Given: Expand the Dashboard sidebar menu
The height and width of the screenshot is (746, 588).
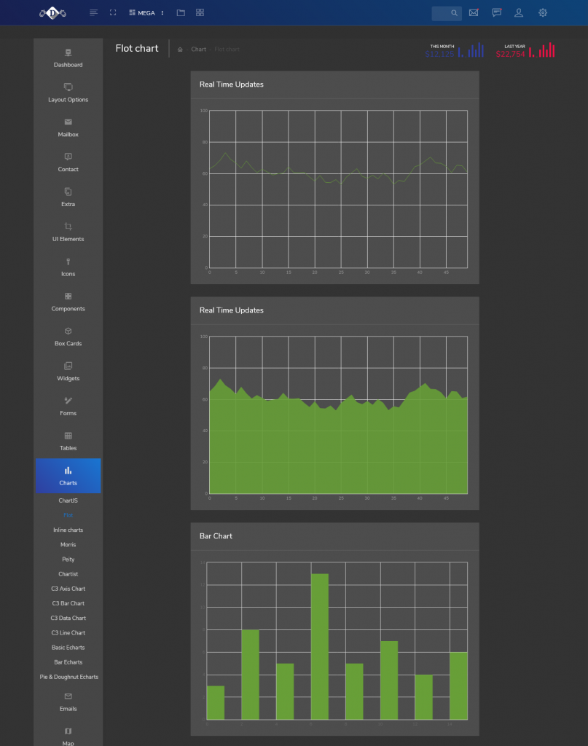Looking at the screenshot, I should [x=68, y=58].
